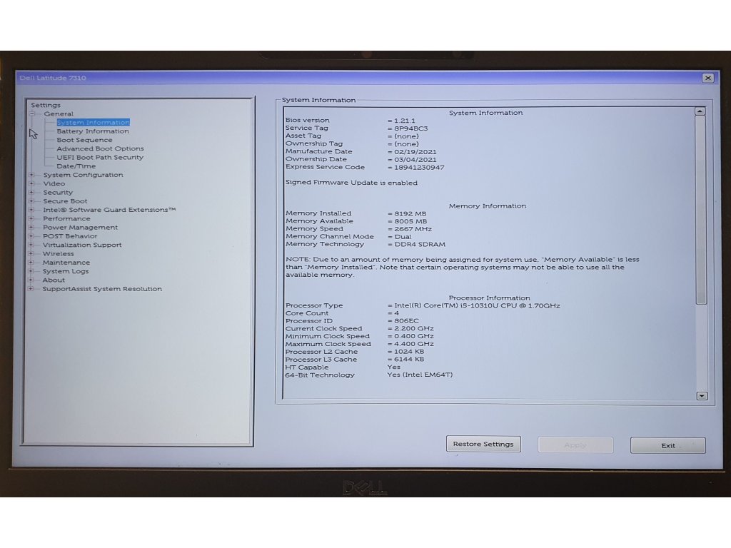Select the POST Behavior label
This screenshot has width=731, height=548.
pyautogui.click(x=70, y=236)
